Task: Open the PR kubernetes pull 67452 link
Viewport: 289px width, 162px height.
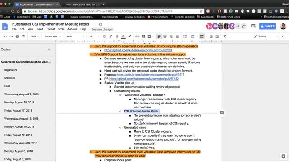Action: click(144, 79)
